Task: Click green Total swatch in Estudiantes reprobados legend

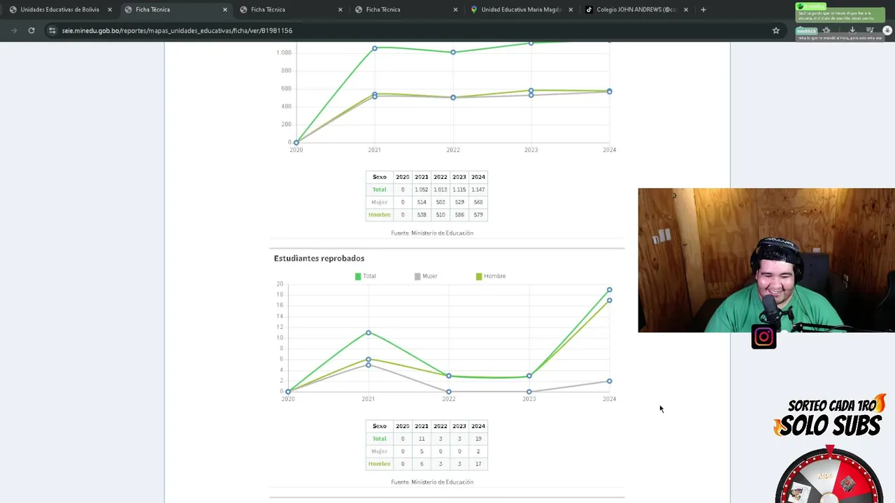Action: click(358, 277)
